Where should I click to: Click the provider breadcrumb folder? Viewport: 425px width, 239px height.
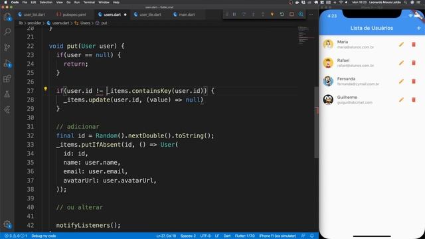tap(34, 23)
